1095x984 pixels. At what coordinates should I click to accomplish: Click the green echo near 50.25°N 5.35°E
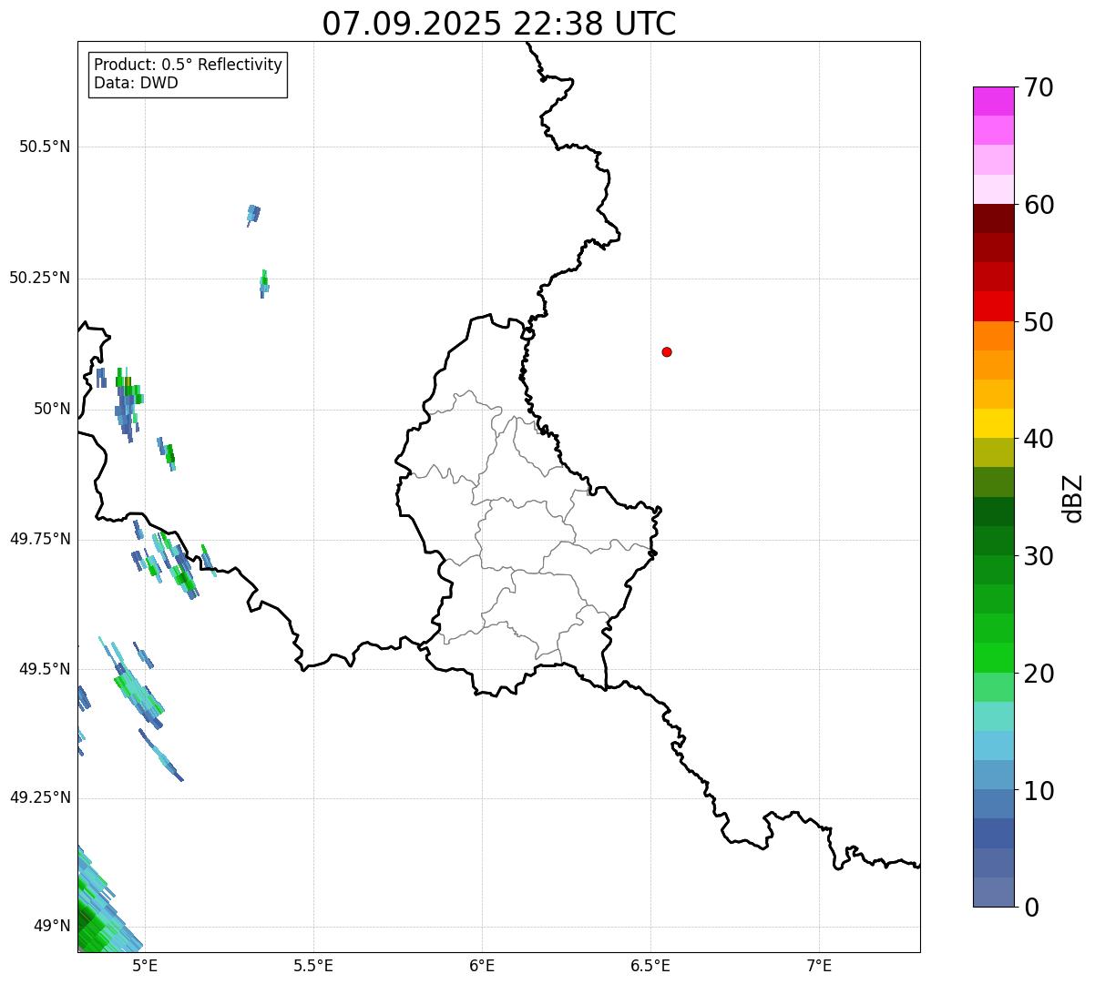[264, 283]
